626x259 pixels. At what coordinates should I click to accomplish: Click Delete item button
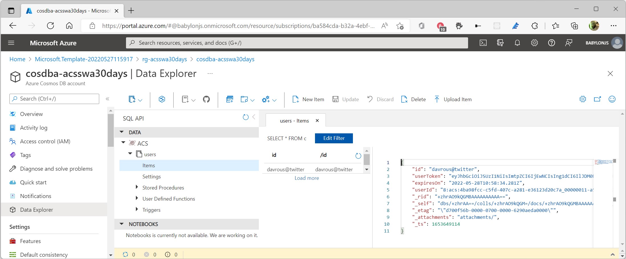tap(413, 99)
